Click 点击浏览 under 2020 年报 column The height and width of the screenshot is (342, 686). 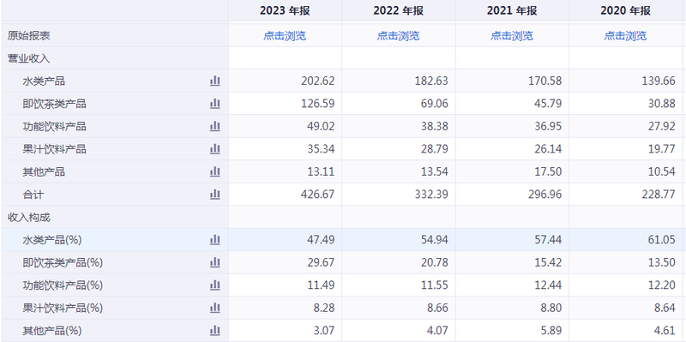tap(625, 36)
